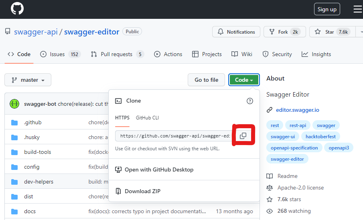This screenshot has height=220, width=363.
Task: Click the Readme book icon
Action: [270, 176]
